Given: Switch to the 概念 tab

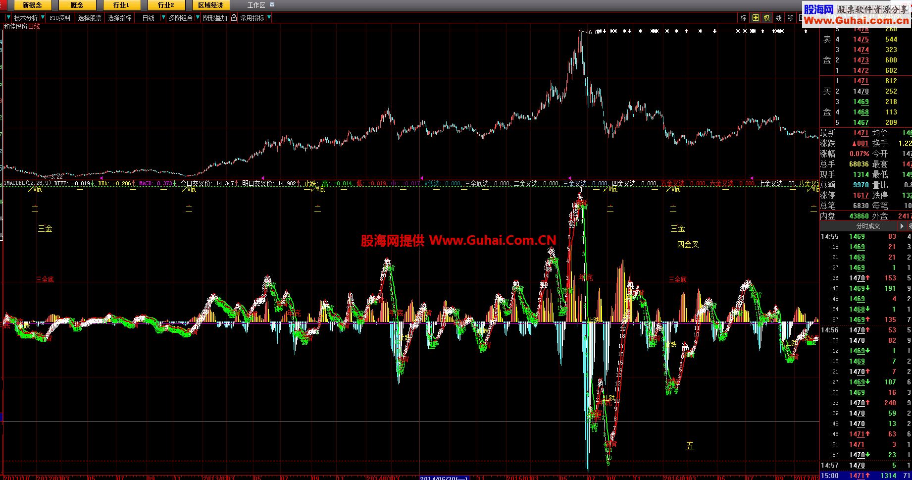Looking at the screenshot, I should click(77, 5).
